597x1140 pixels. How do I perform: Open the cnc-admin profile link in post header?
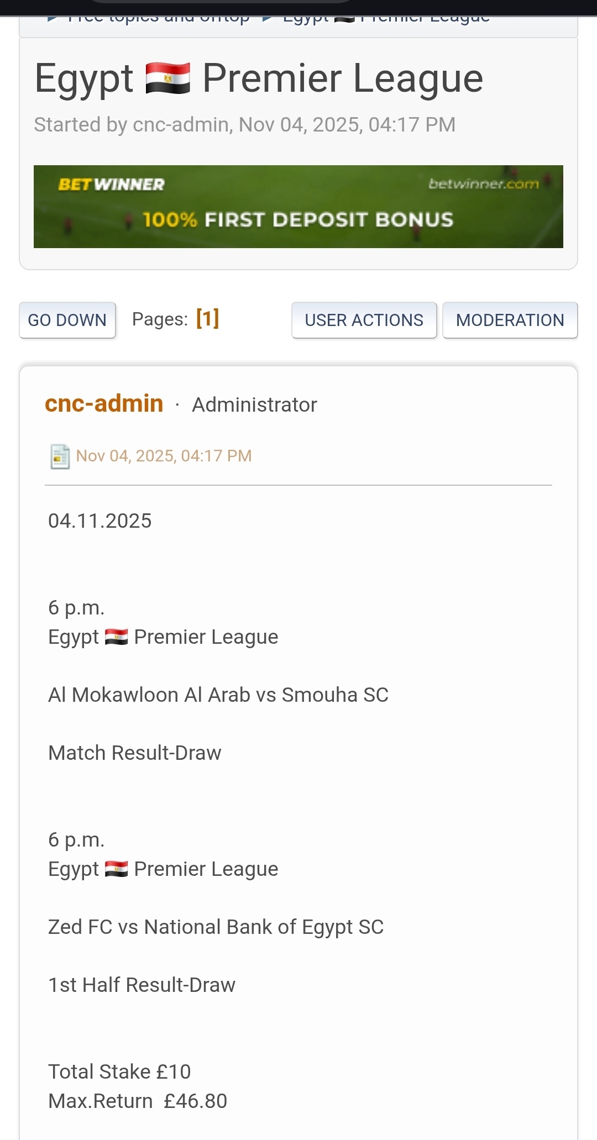(x=104, y=404)
